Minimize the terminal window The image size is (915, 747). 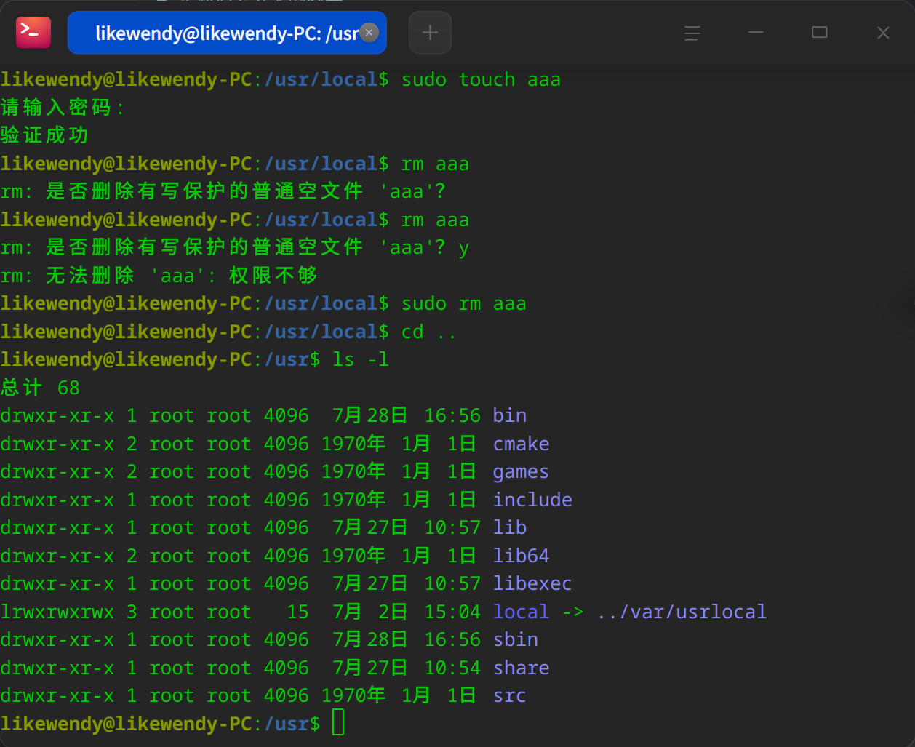(x=756, y=33)
